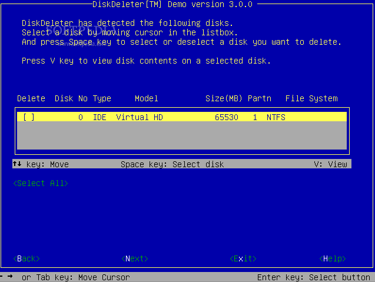Click the Disk No column header
The width and height of the screenshot is (375, 282).
[x=71, y=98]
